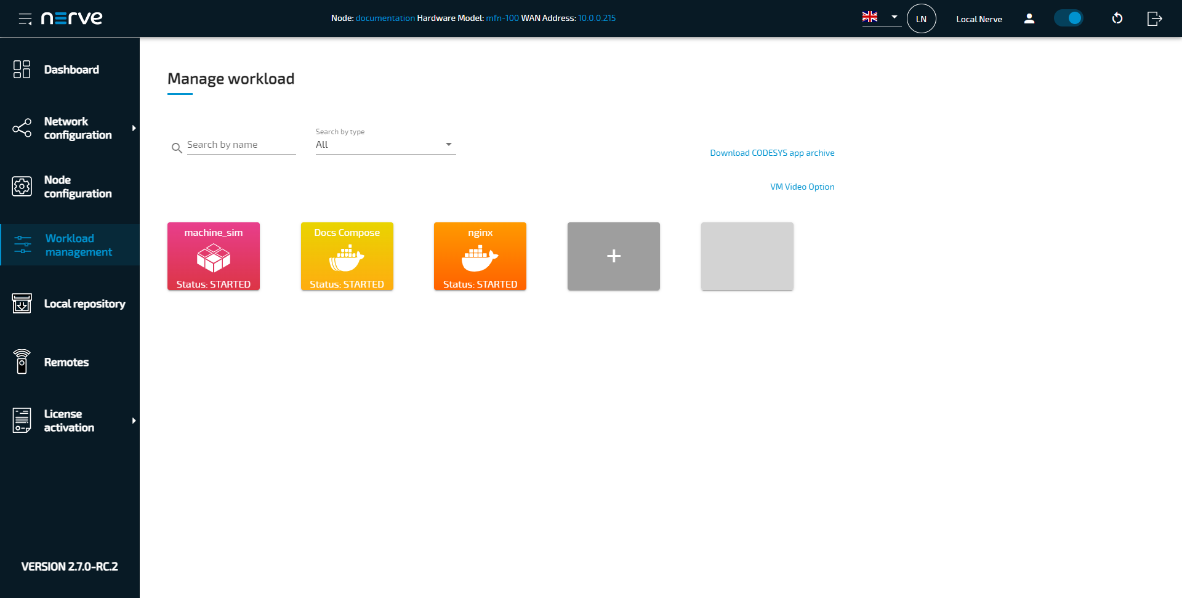This screenshot has width=1182, height=598.
Task: Click the Search by name field
Action: (241, 145)
